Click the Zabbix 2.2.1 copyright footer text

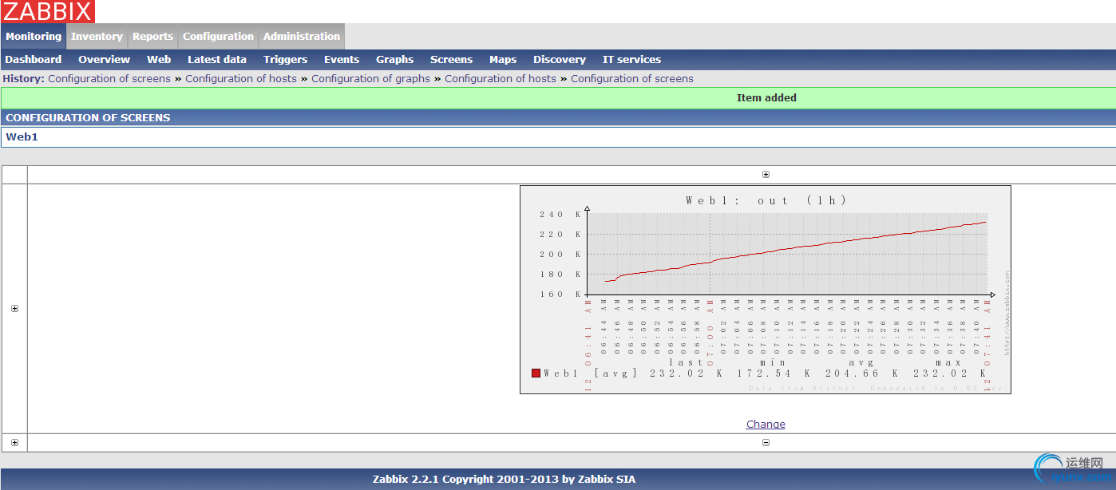tap(505, 480)
